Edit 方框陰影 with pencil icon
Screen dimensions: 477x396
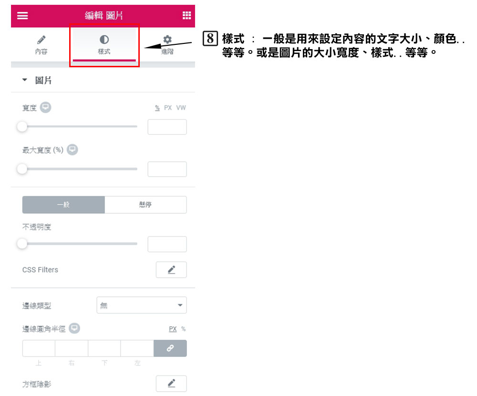(171, 384)
